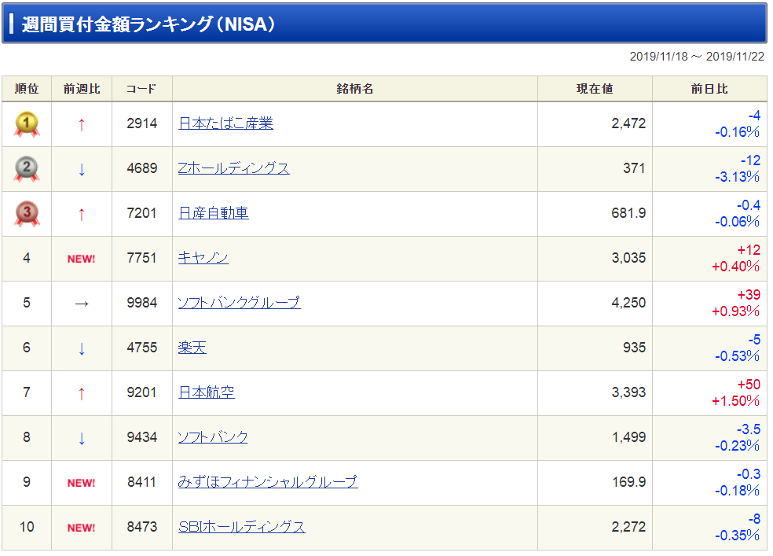The height and width of the screenshot is (556, 773).
Task: Open the 日本航空 stock link
Action: [x=206, y=392]
